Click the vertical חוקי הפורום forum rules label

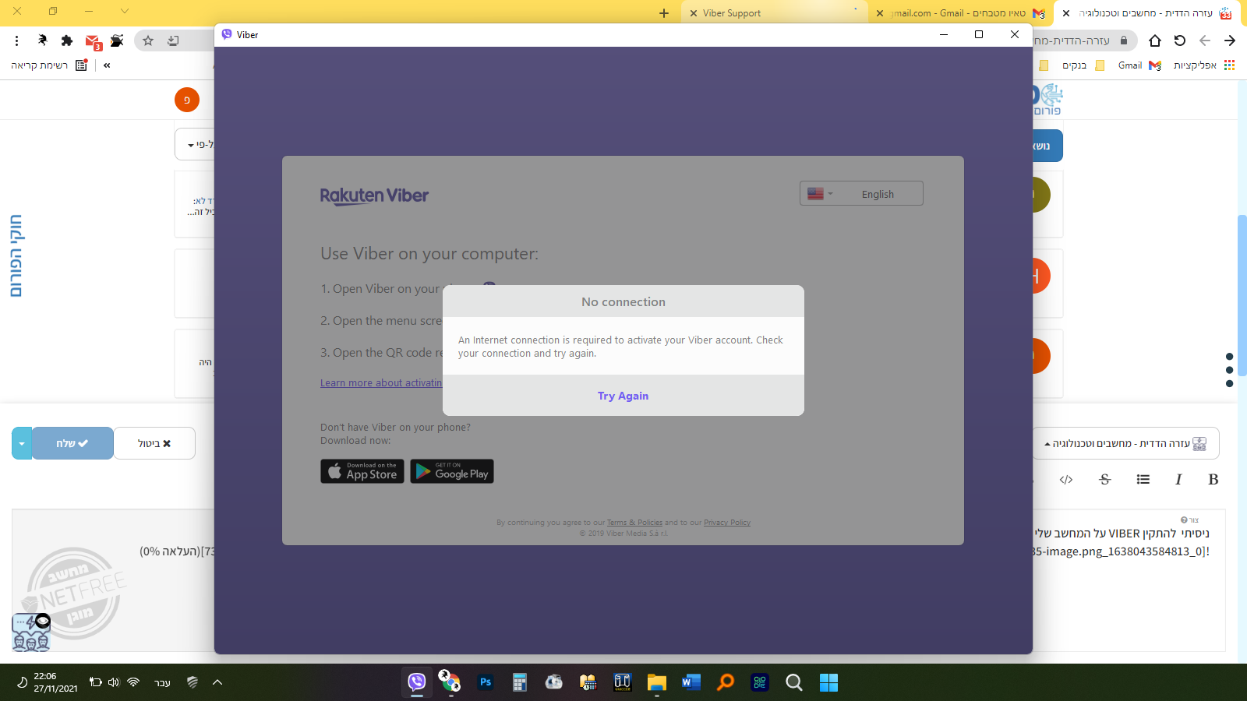16,255
